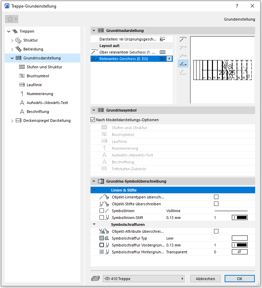Open Lauflinie settings in the sidebar
Viewport: 262px width, 288px height.
(34, 85)
